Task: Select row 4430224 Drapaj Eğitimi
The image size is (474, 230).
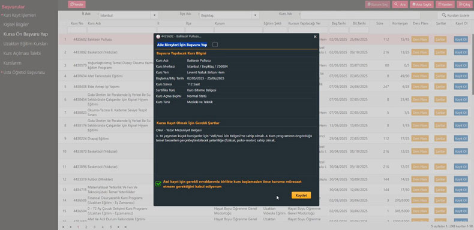Action: (106, 138)
